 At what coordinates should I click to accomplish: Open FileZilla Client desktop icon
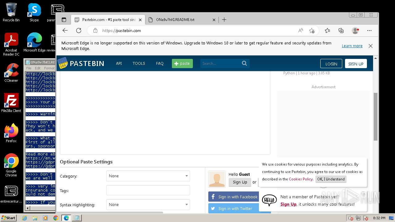[11, 103]
